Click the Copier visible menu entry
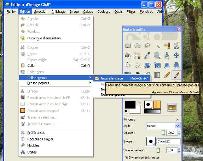This screenshot has height=161, width=203. 56,60
